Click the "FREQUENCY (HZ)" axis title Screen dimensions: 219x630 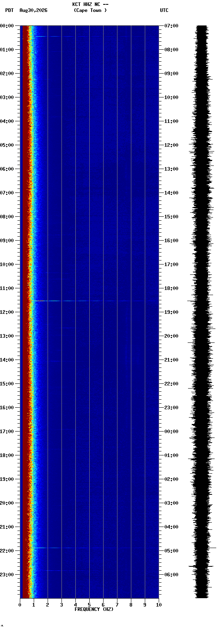click(94, 609)
